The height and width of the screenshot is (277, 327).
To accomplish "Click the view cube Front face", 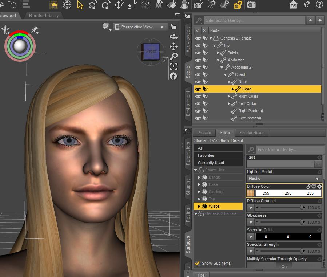I will [151, 52].
